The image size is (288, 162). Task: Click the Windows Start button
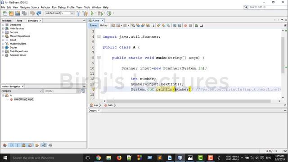[x=5, y=158]
